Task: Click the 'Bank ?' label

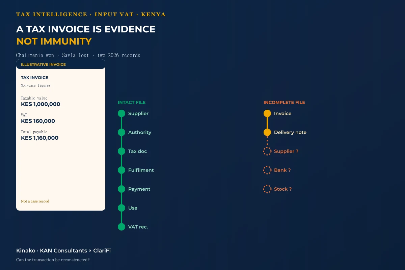Action: click(x=282, y=170)
